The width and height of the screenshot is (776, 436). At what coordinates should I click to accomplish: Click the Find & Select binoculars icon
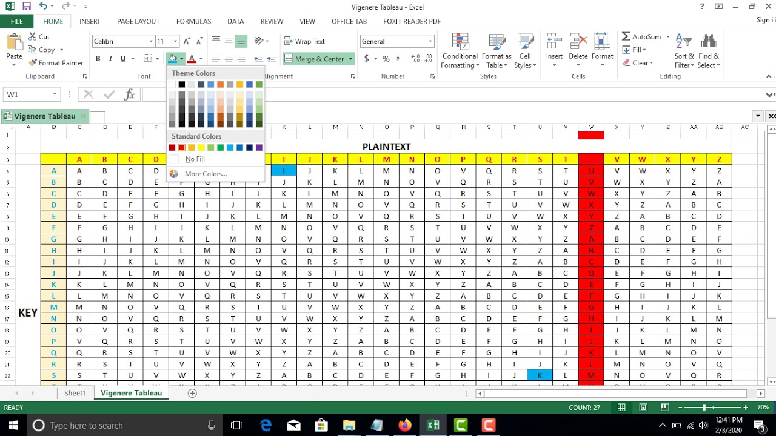[708, 42]
